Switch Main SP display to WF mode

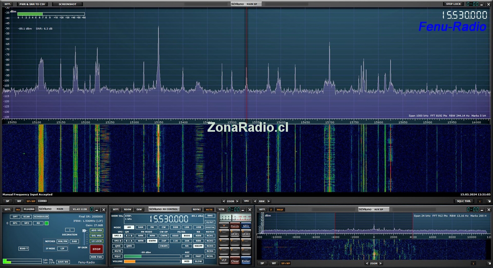point(18,201)
